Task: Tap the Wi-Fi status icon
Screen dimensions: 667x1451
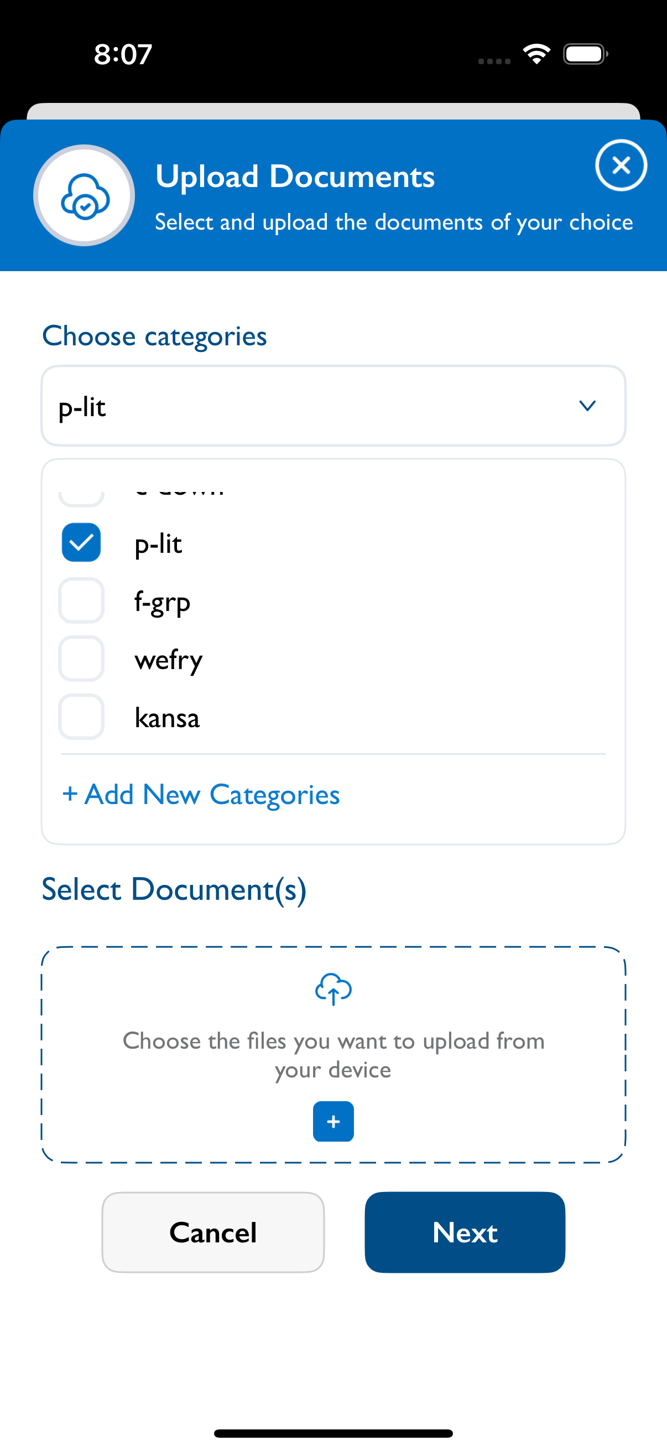Action: (536, 54)
